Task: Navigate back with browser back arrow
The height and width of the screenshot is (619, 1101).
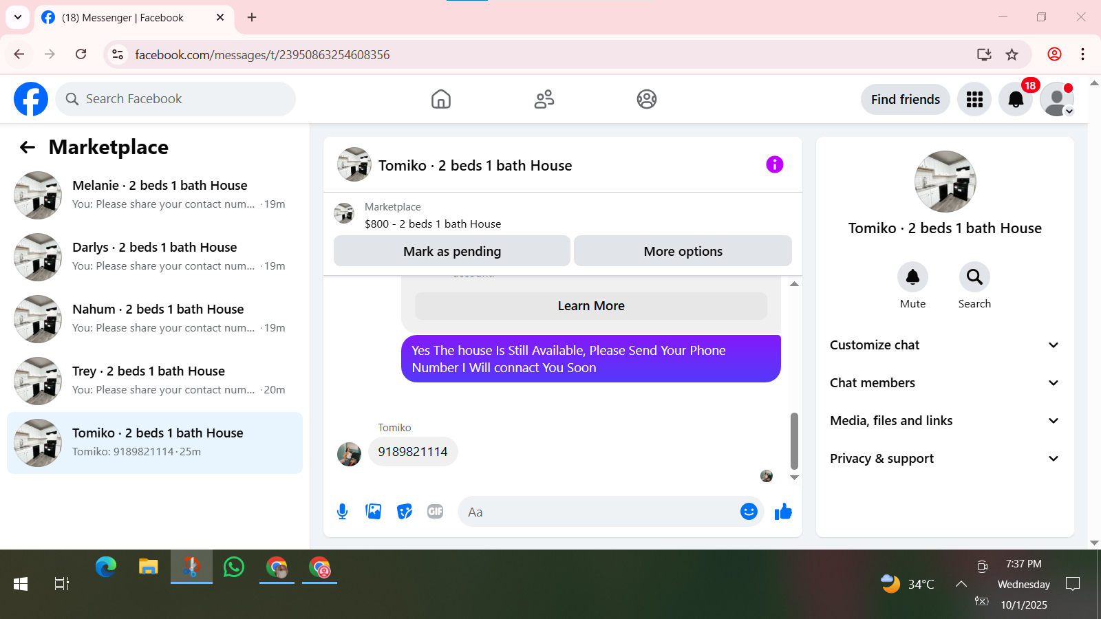Action: 19,54
